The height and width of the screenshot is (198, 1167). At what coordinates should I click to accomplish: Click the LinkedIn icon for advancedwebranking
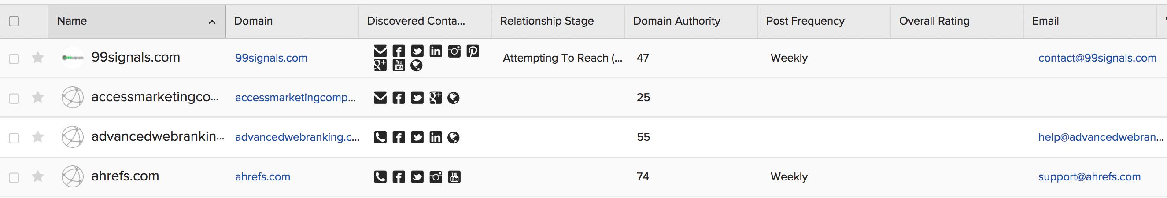436,137
